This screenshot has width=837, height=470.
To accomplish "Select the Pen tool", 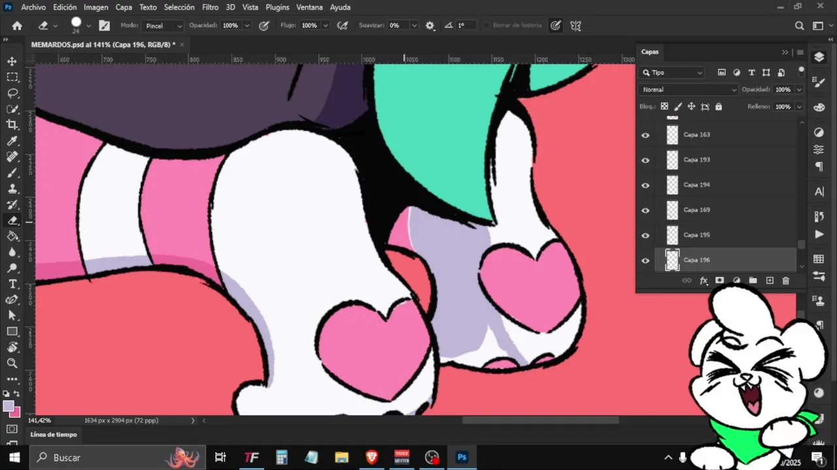I will tap(12, 300).
